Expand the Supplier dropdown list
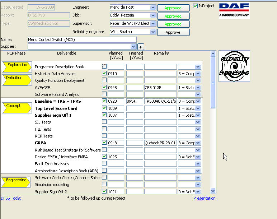This screenshot has width=277, height=219. 133,47
